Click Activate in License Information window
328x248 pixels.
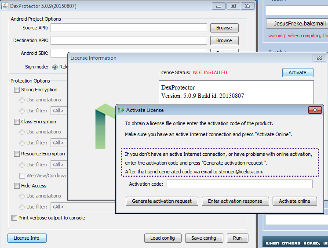click(x=298, y=73)
